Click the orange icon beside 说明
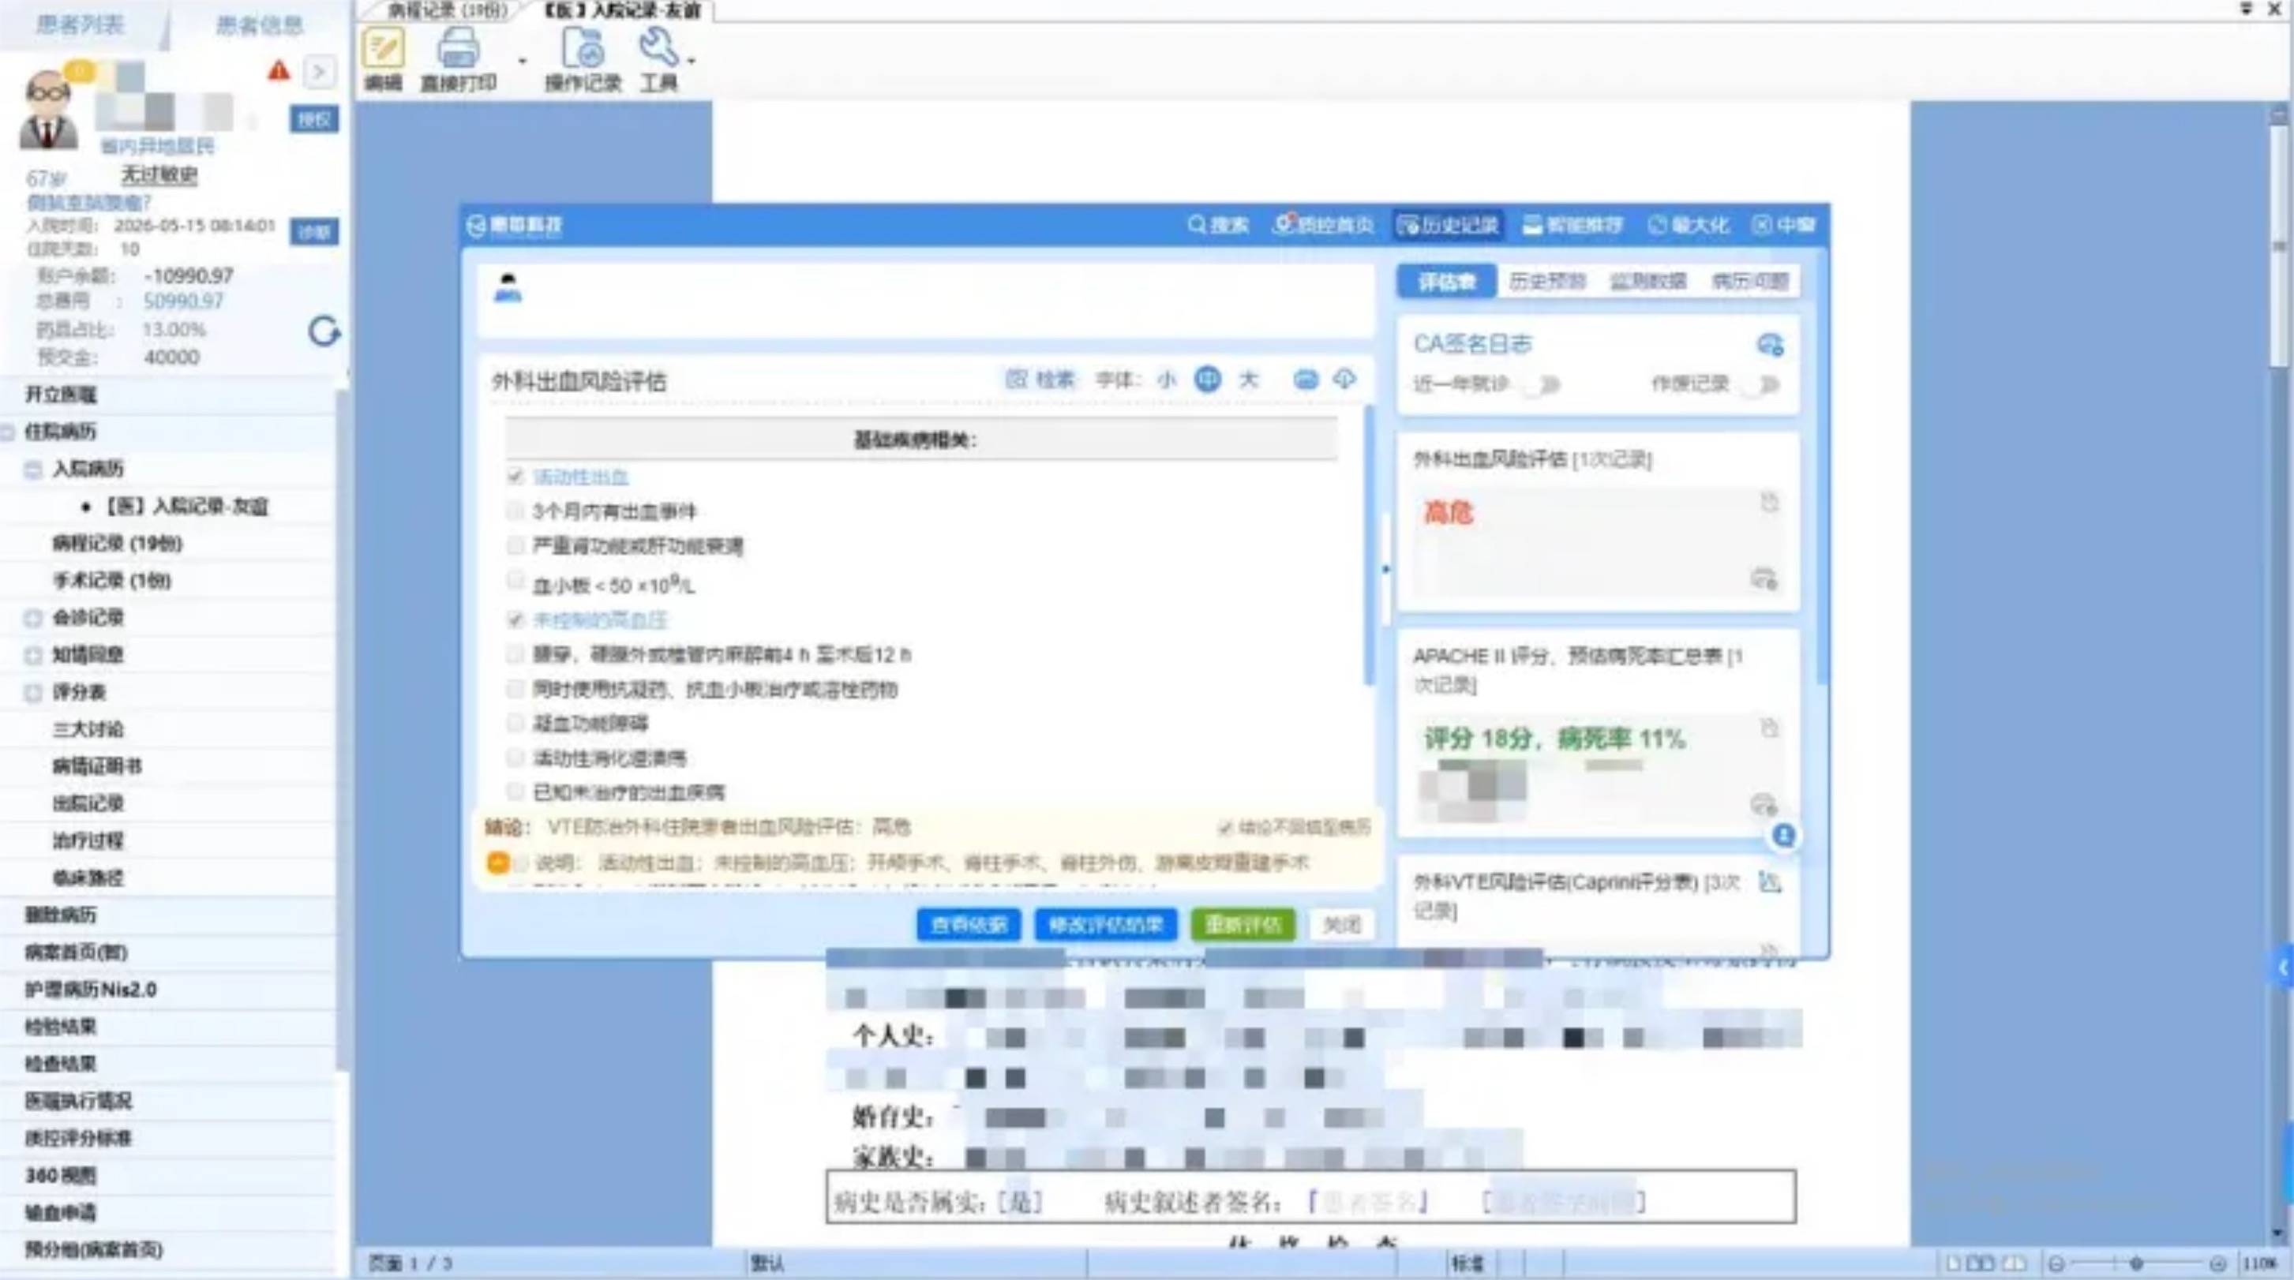 (x=498, y=863)
